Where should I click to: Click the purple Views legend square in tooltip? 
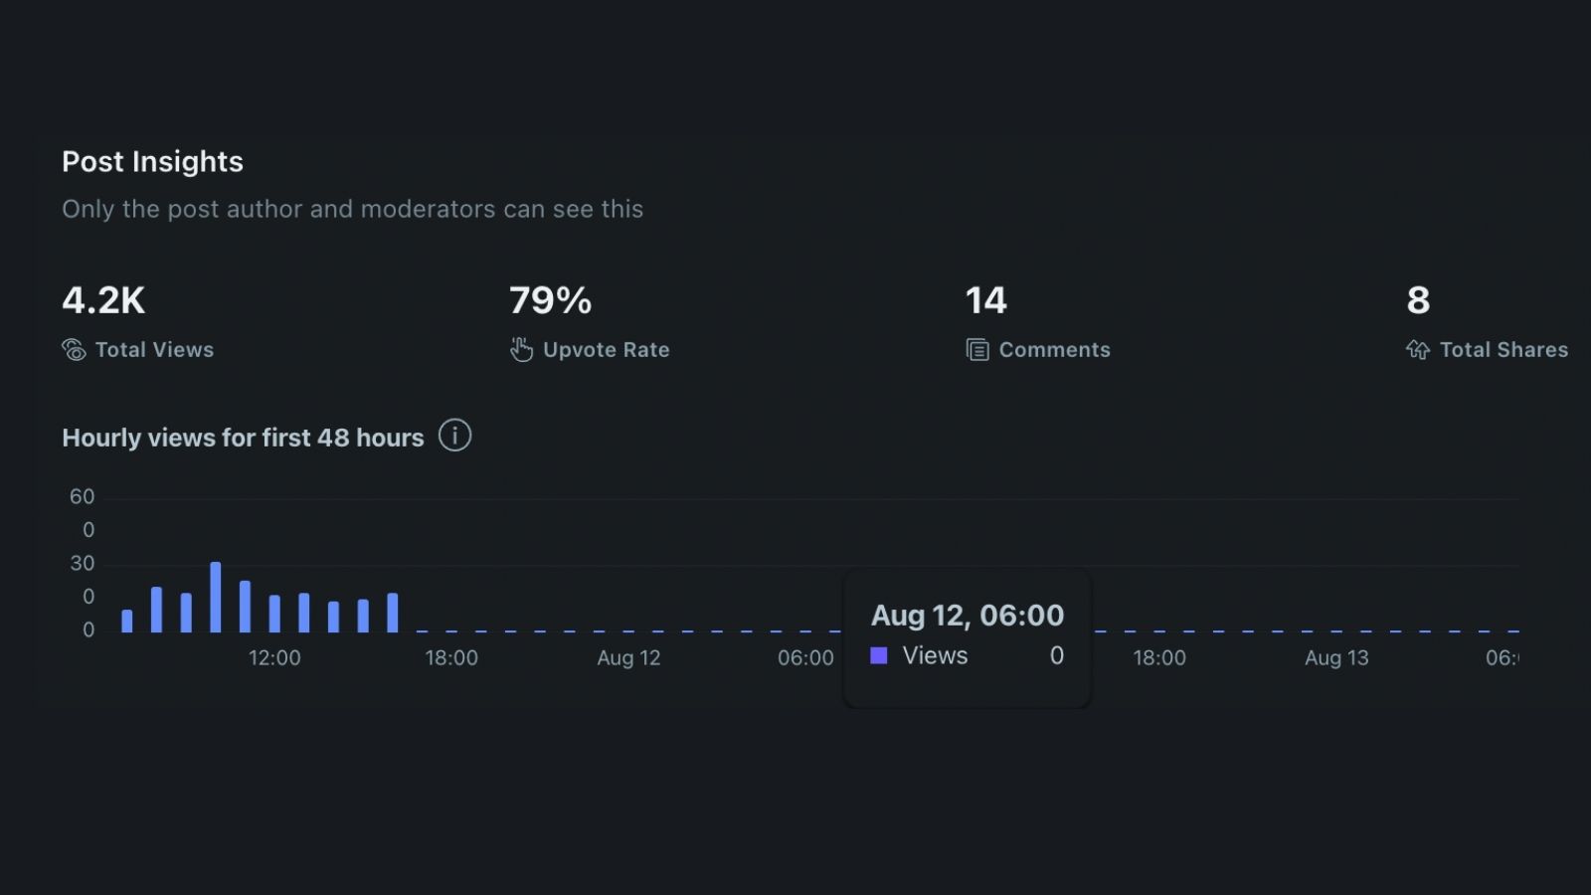click(879, 655)
